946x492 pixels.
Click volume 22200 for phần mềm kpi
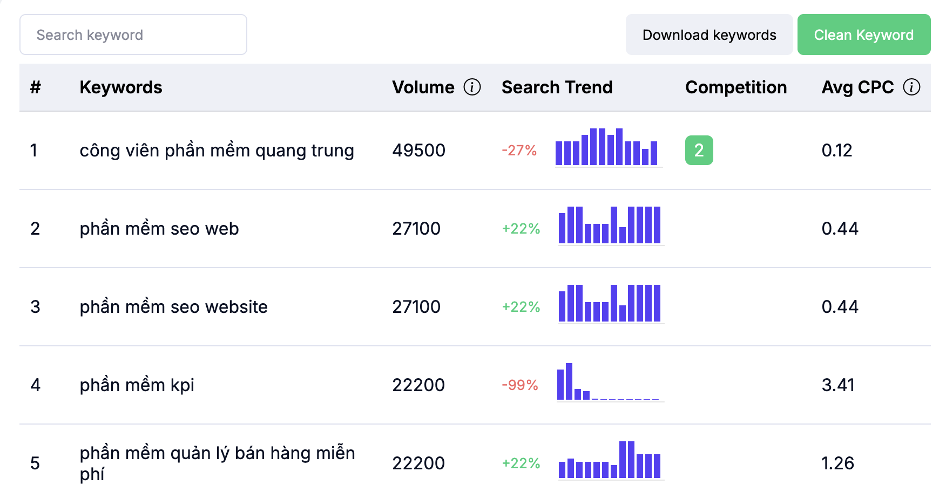(x=418, y=385)
